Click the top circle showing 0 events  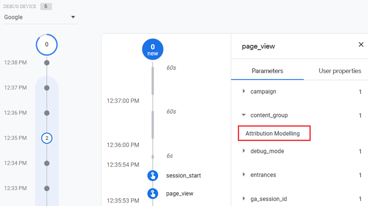[x=47, y=45]
